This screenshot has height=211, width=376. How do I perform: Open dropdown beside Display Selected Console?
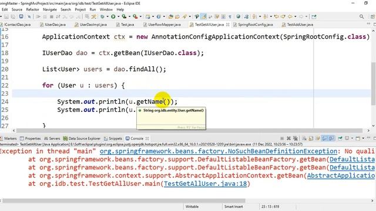(x=352, y=138)
